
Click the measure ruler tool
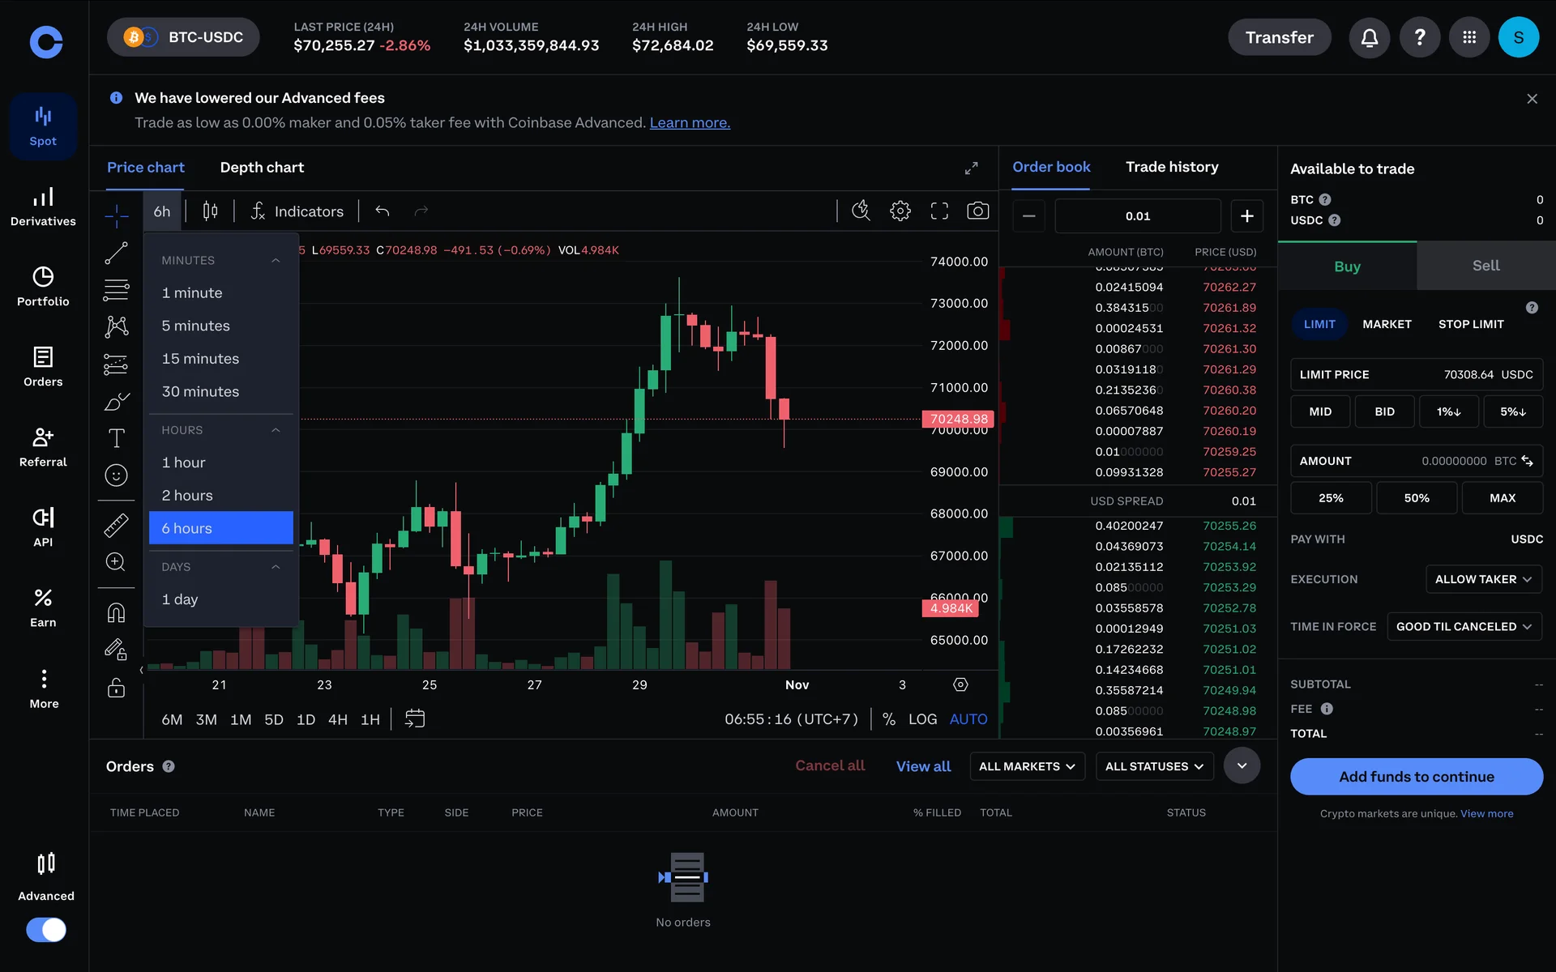(116, 526)
